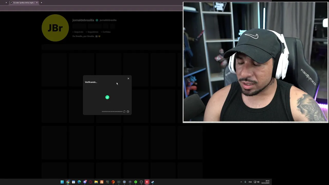The image size is (329, 185).
Task: Open the network status tray icon
Action: [x=255, y=182]
